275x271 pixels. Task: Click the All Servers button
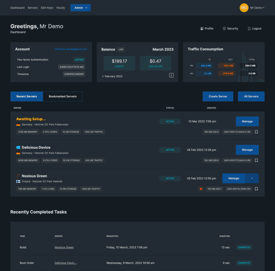(x=251, y=96)
